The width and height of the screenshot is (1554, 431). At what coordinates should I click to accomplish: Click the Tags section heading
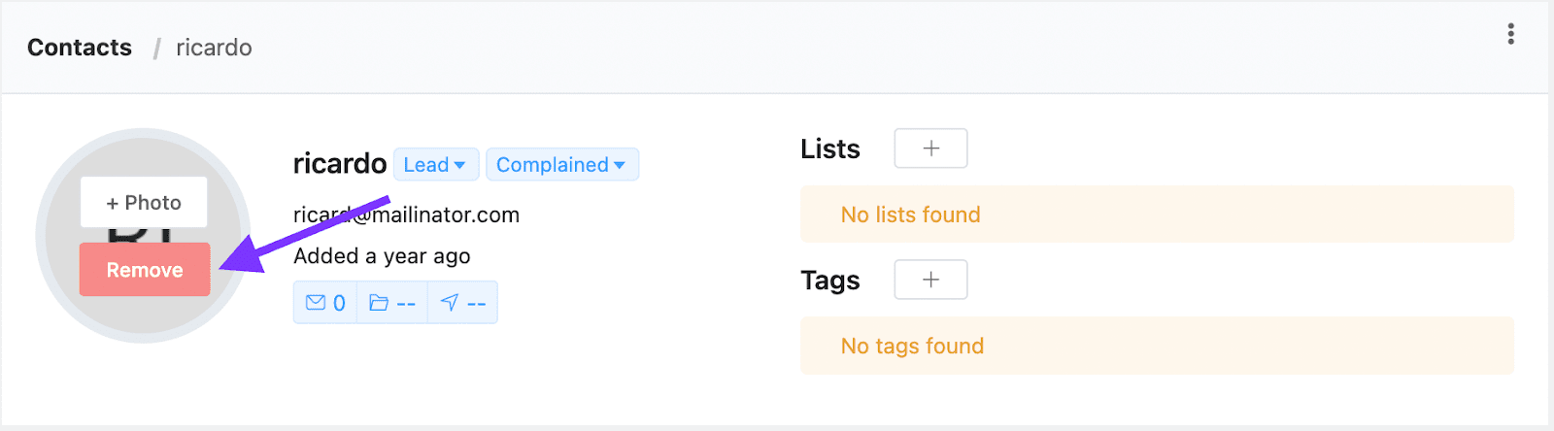830,281
